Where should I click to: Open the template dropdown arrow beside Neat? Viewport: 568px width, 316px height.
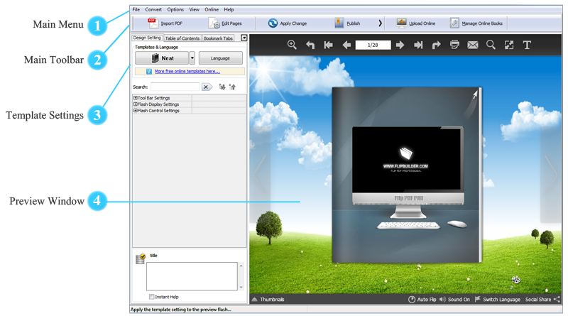pyautogui.click(x=192, y=58)
